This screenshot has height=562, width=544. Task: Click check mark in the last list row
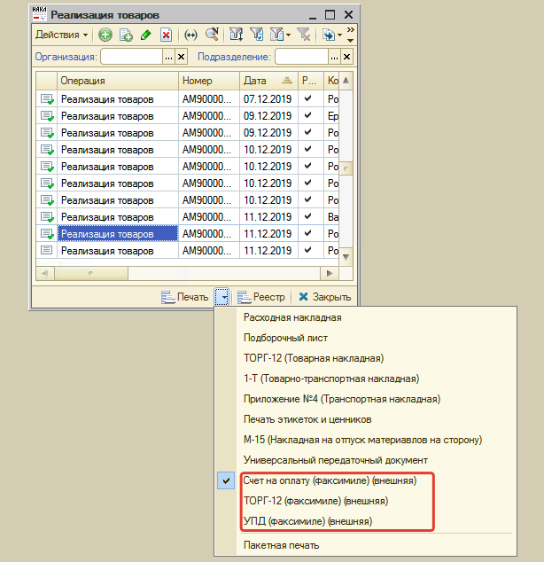coord(307,249)
